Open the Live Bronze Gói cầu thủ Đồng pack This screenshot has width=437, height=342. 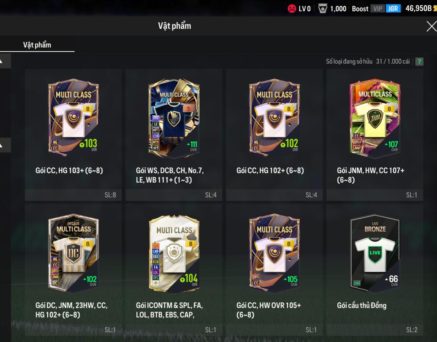click(375, 269)
